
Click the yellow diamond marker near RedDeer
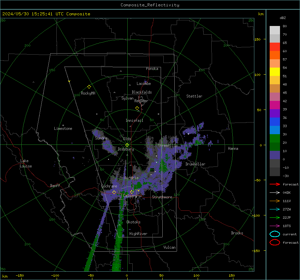[x=137, y=108]
